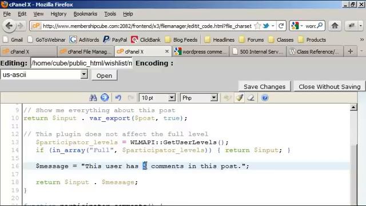Open the ClickBank bookmark
This screenshot has width=366, height=206.
(146, 39)
